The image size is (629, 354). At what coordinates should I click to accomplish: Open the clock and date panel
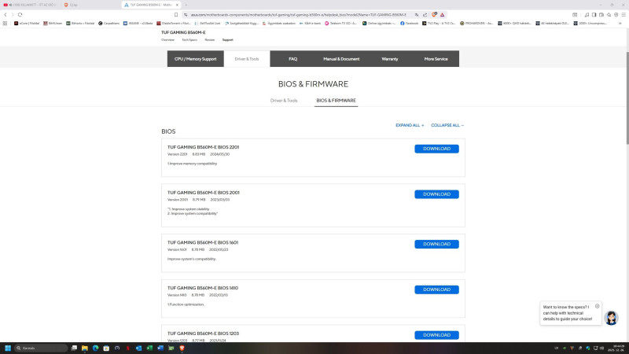[618, 348]
